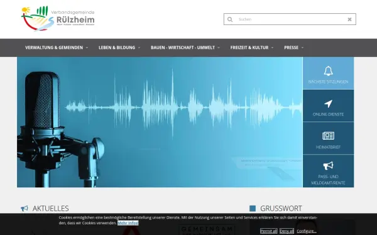
Task: Click the bell icon for Nächste Sitzungen
Action: click(x=328, y=71)
